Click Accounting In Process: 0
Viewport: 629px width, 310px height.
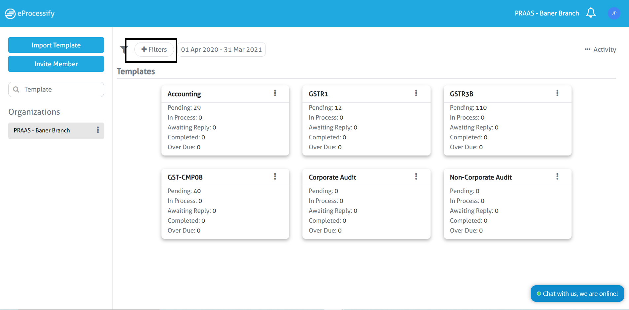(185, 118)
